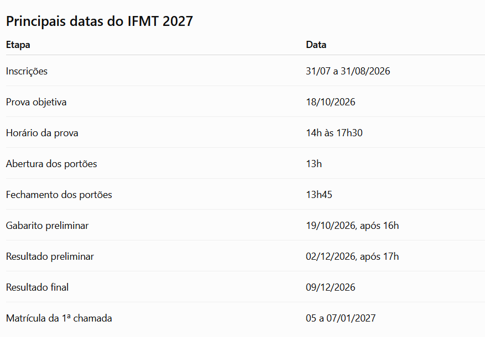Screen dimensions: 485x337
Task: Select the Etapa column header
Action: tap(18, 45)
